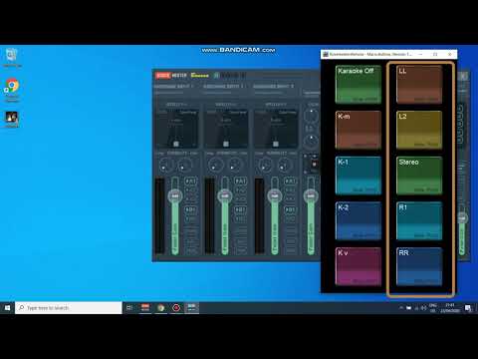Switch to Bandicam recorder in taskbar
478x359 pixels.
[176, 308]
